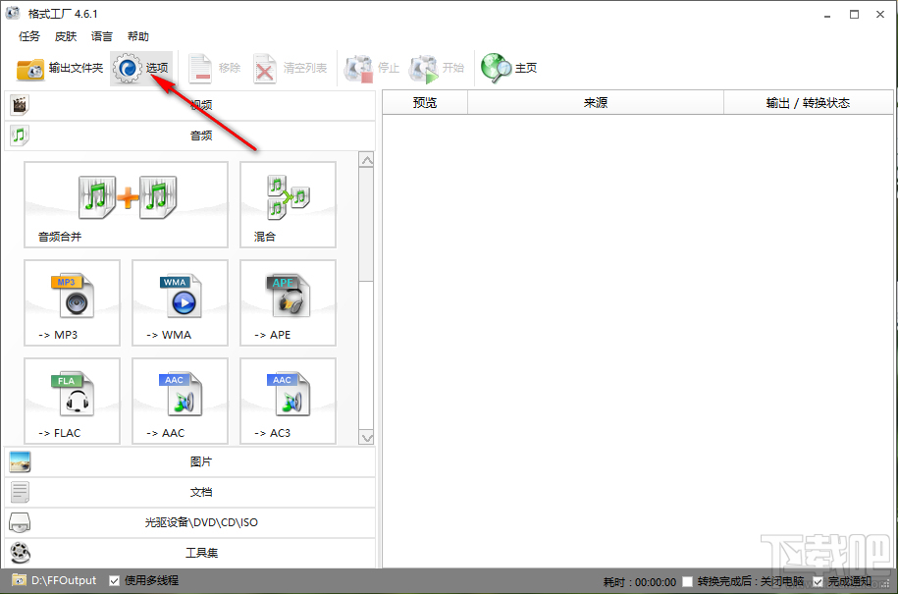Click the optical drive category icon
This screenshot has width=898, height=594.
pos(20,522)
